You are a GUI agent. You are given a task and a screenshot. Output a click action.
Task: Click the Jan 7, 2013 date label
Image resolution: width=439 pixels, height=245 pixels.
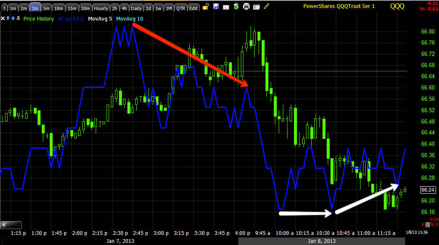coord(120,241)
